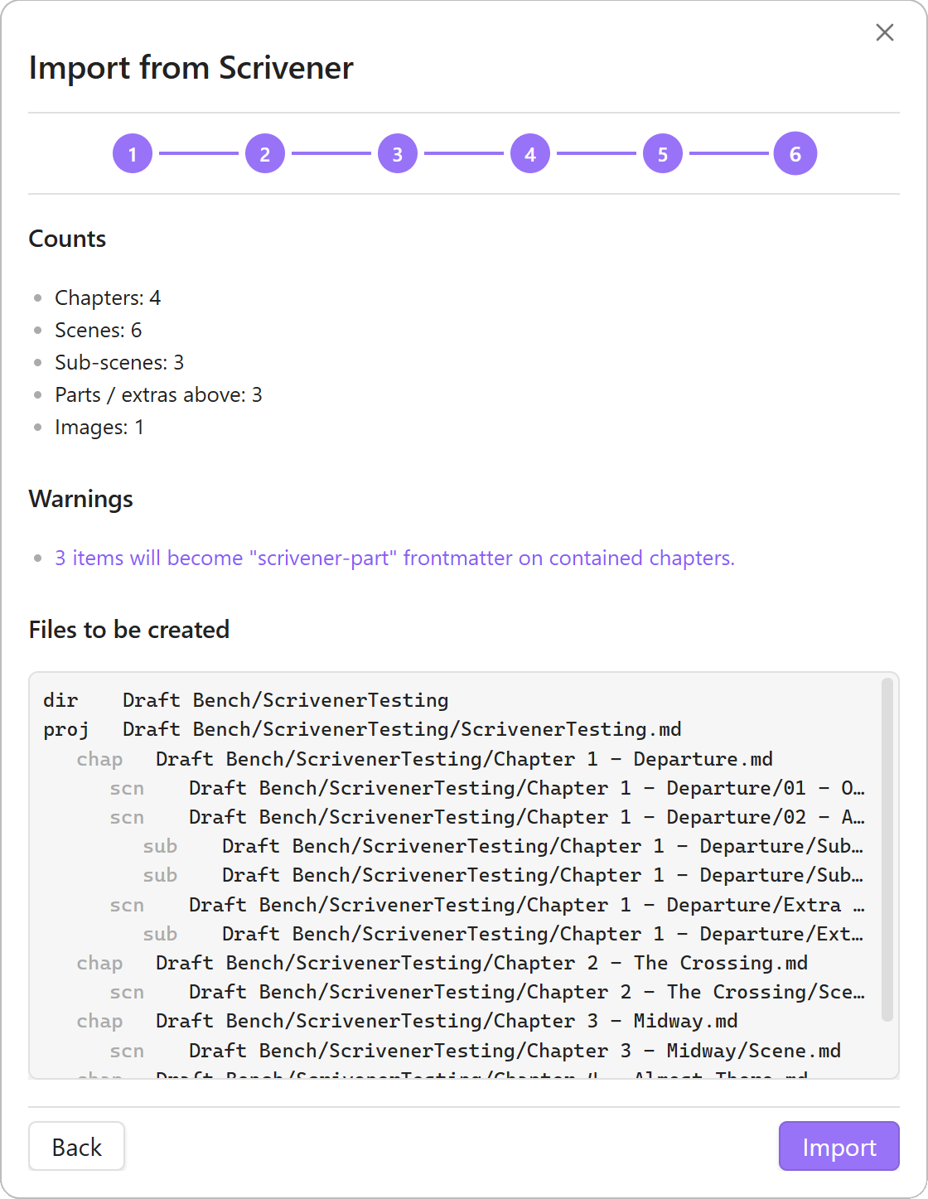The image size is (928, 1199).
Task: Click scn row Departure/01 – O…
Action: (x=487, y=788)
